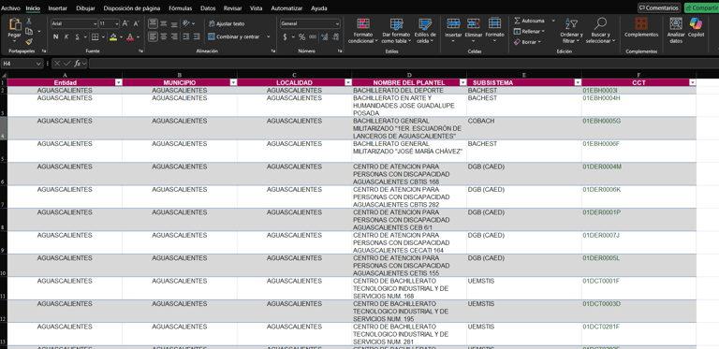Open the Disposición de página tab
This screenshot has width=719, height=349.
point(132,8)
